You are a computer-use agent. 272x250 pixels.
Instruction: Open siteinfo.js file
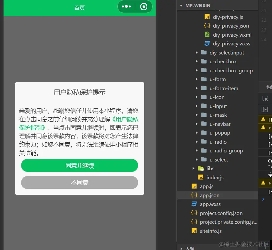coord(211,231)
